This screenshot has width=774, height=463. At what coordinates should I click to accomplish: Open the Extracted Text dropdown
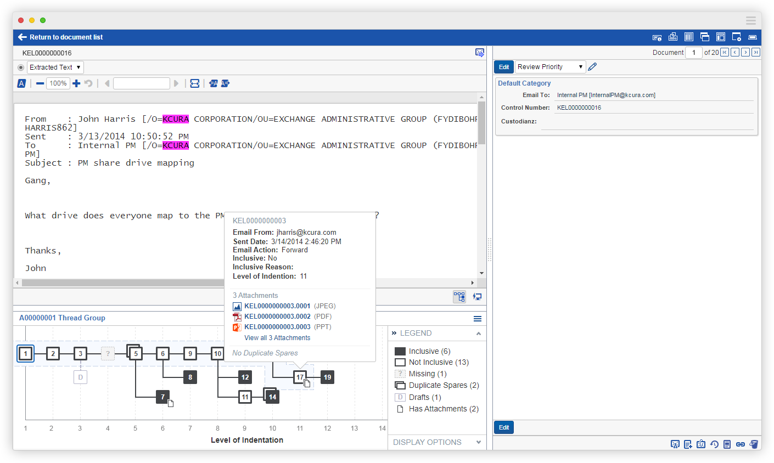click(55, 67)
